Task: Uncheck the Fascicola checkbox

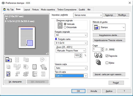Action: click(107, 56)
